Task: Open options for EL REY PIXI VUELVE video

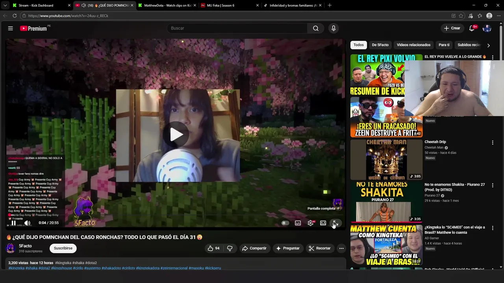Action: coord(493,57)
